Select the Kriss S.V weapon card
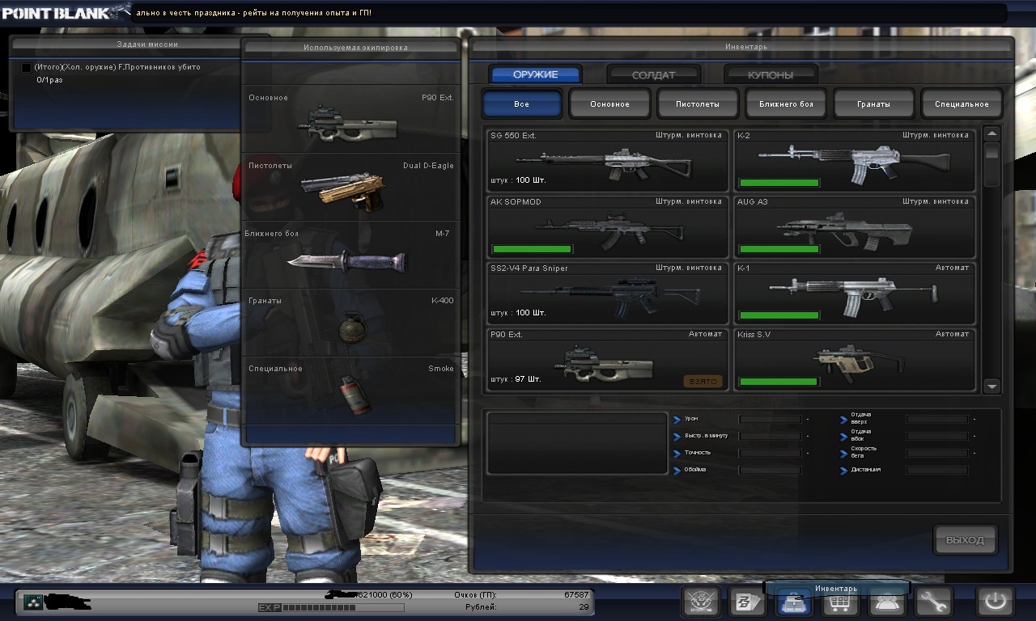The height and width of the screenshot is (621, 1036). [854, 359]
